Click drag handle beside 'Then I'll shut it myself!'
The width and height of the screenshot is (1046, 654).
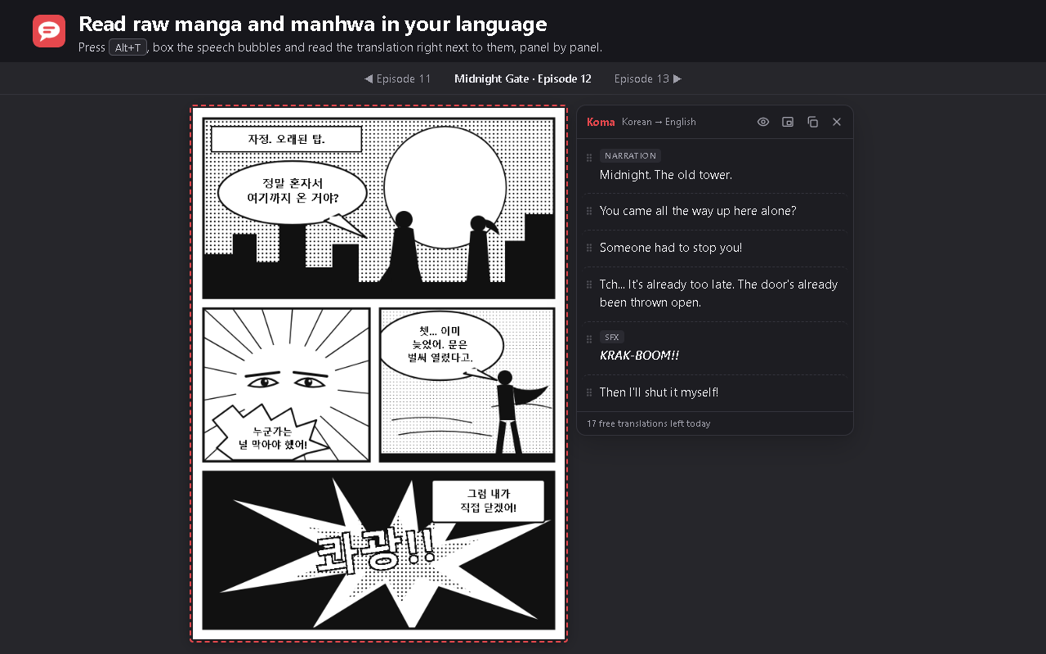click(589, 392)
